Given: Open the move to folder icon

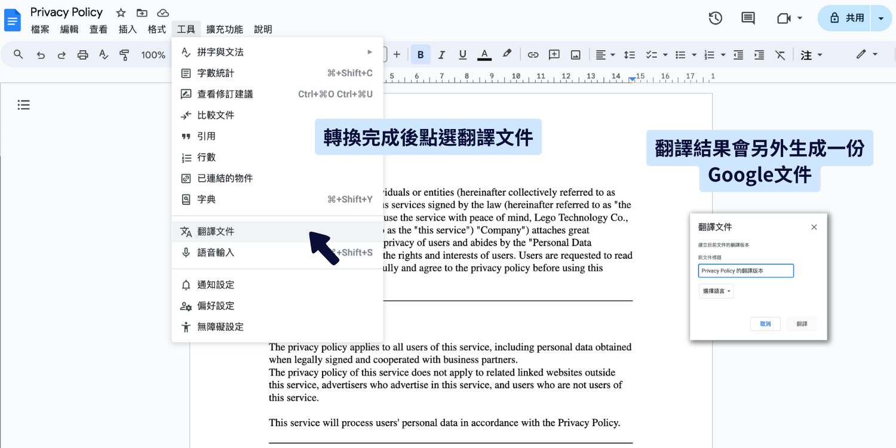Looking at the screenshot, I should pyautogui.click(x=142, y=13).
